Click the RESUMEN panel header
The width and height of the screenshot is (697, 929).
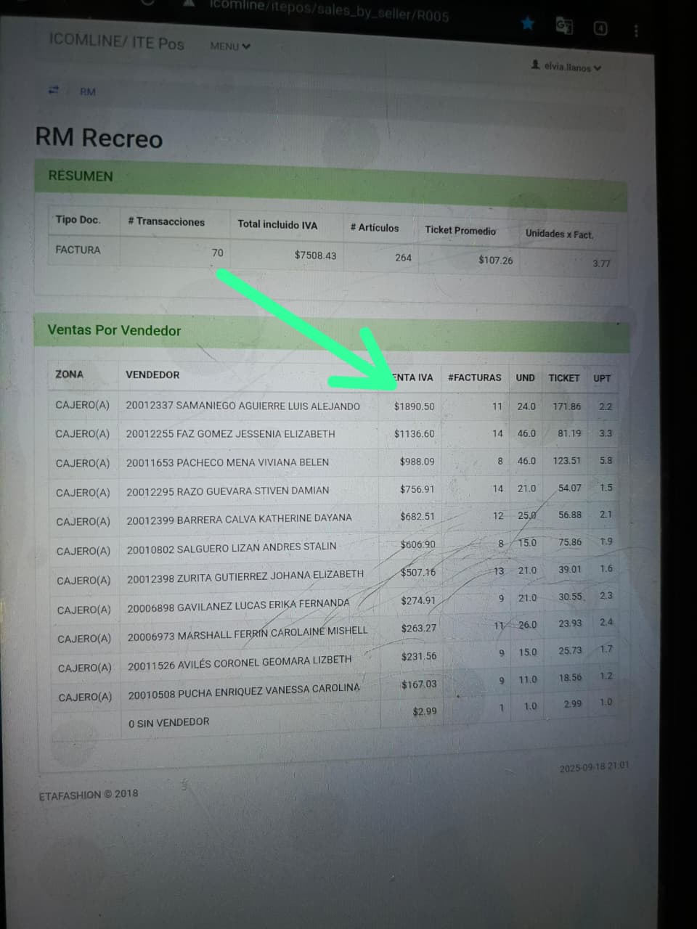[x=81, y=176]
